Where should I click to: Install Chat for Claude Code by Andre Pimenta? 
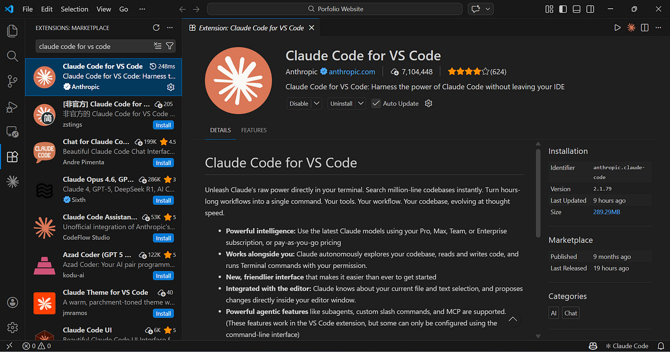(x=164, y=163)
